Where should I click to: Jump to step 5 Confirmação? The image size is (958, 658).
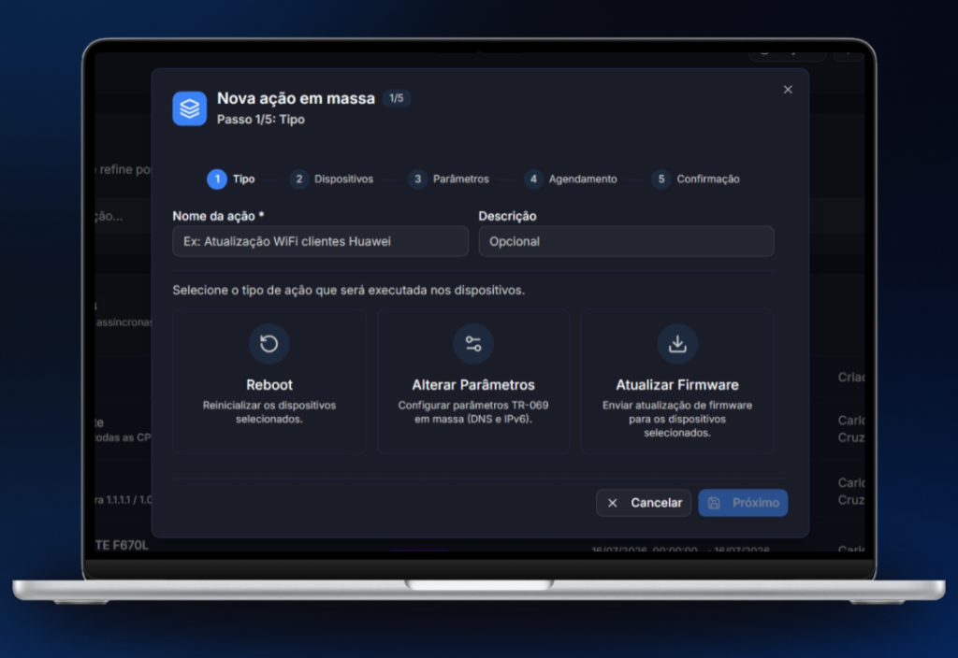696,179
